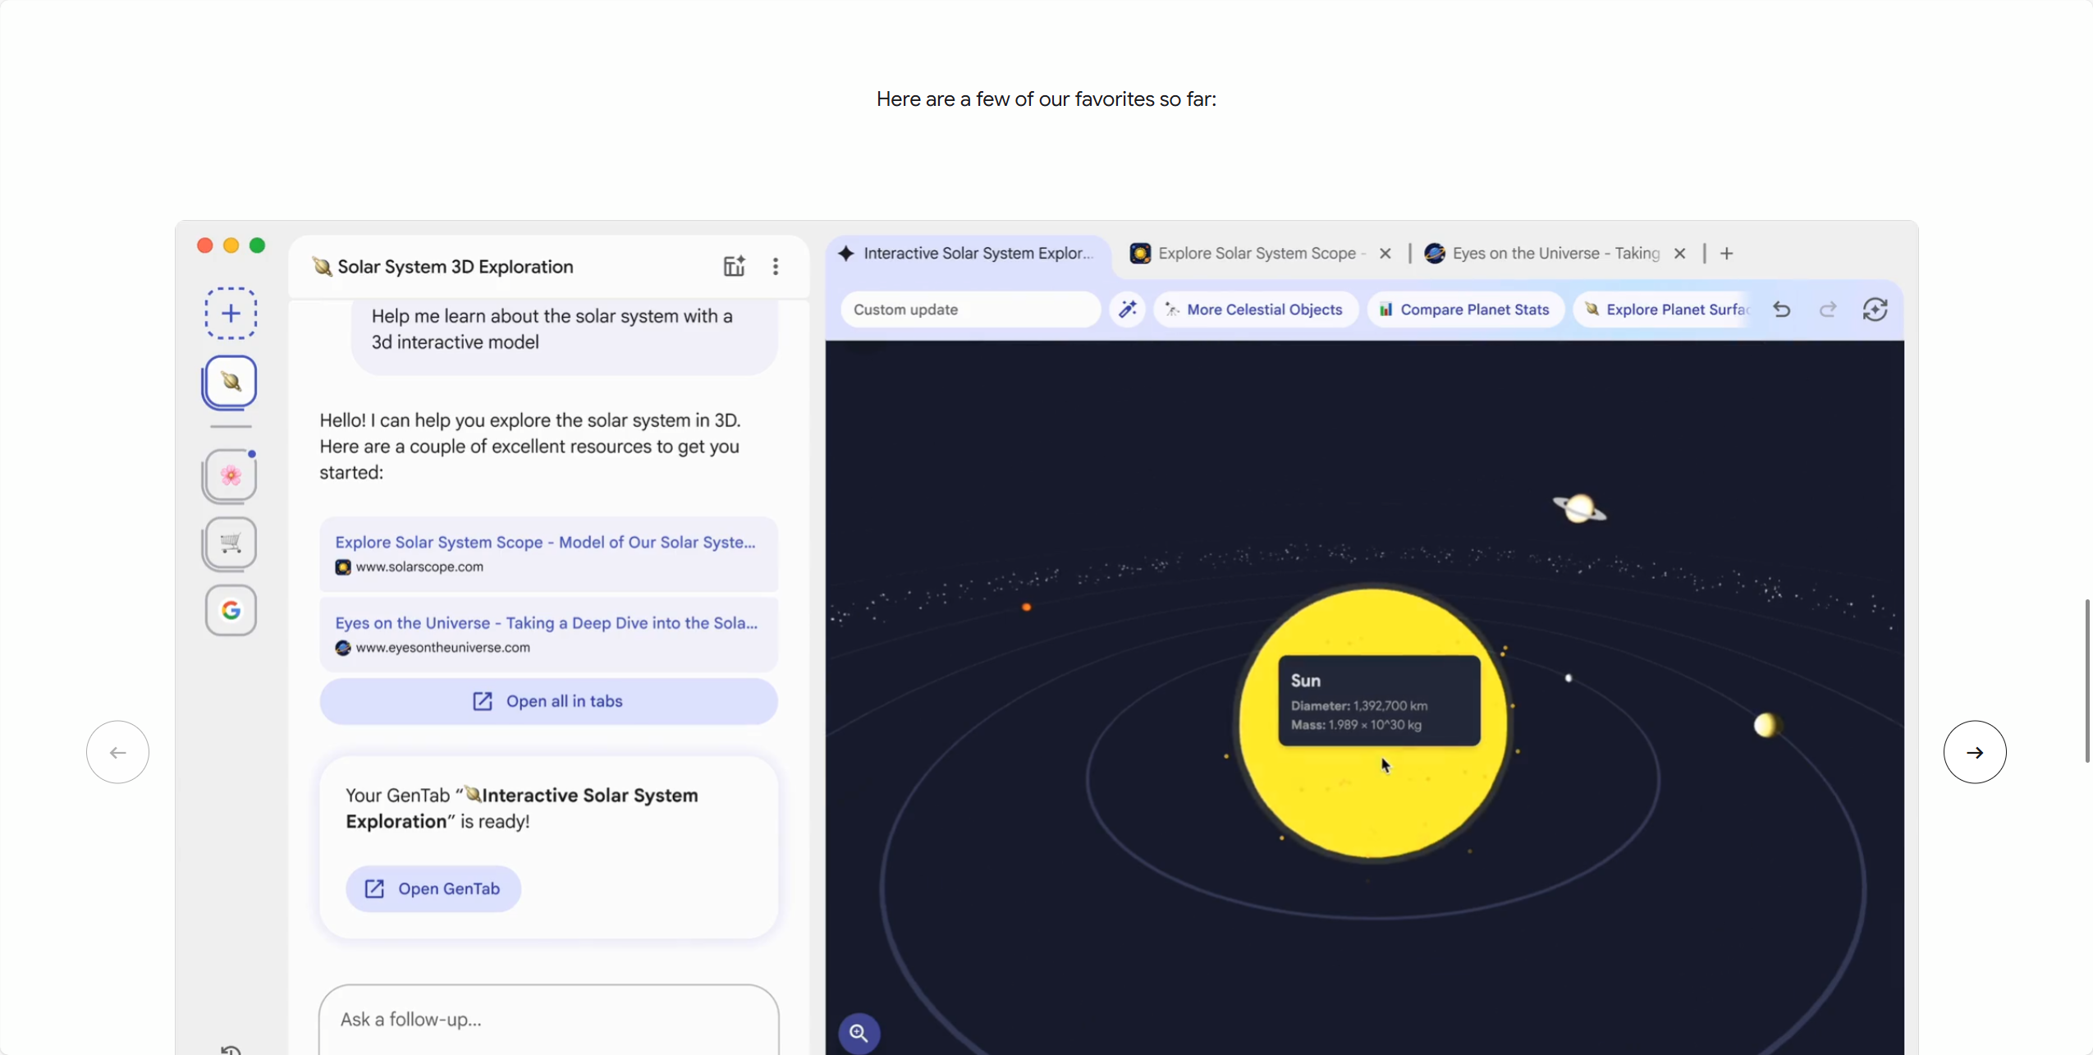Open the pink flower task icon

(x=231, y=475)
